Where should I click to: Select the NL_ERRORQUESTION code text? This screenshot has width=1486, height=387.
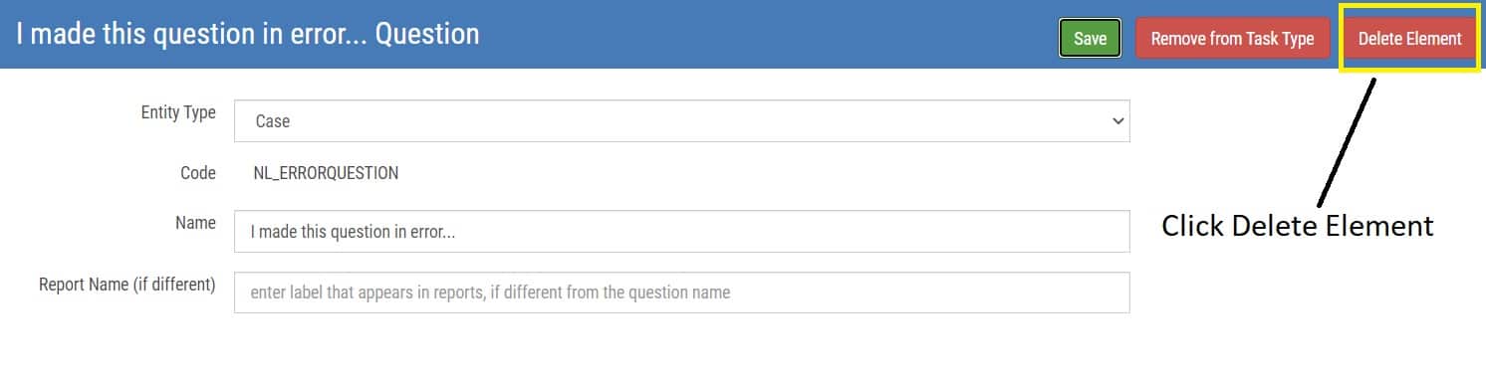coord(326,173)
